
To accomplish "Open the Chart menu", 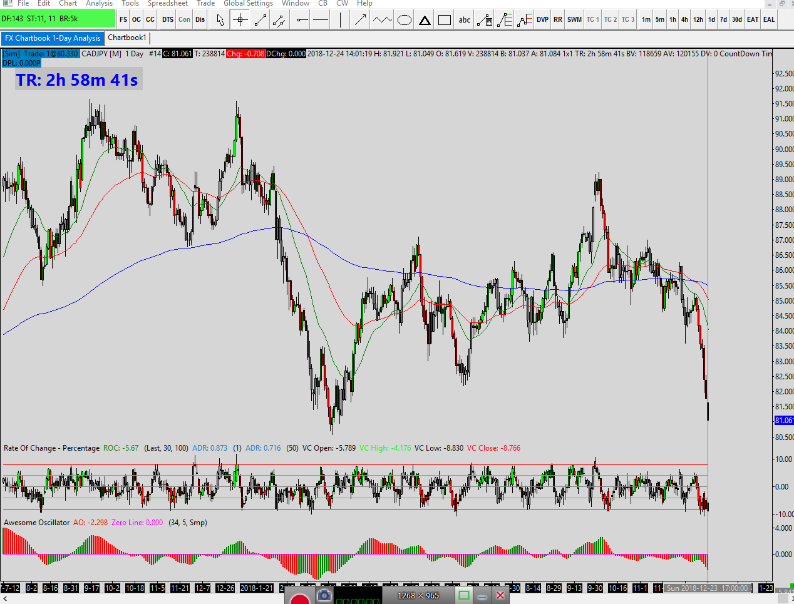I will (x=68, y=3).
